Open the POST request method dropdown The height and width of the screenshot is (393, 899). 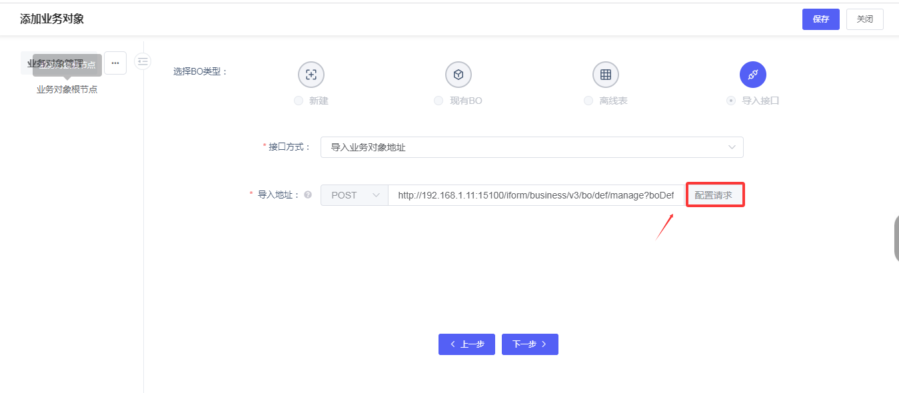[x=354, y=195]
